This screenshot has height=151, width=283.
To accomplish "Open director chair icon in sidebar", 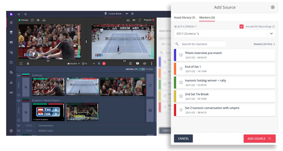I will [x=11, y=32].
